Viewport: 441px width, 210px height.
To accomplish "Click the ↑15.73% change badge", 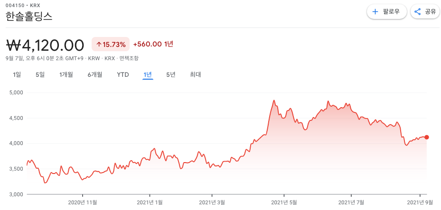I will (111, 45).
